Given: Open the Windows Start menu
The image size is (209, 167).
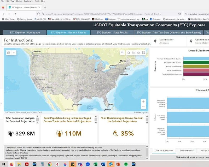Looking at the screenshot, I should (x=4, y=164).
